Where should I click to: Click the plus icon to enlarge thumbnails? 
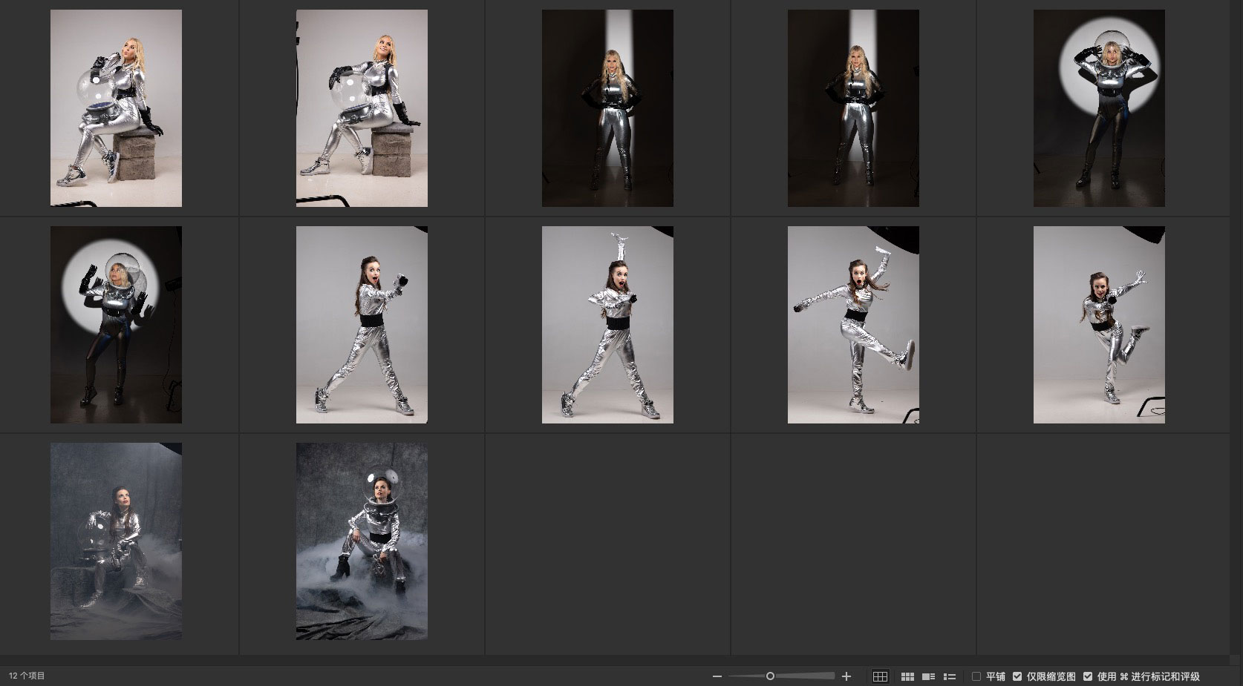point(846,676)
